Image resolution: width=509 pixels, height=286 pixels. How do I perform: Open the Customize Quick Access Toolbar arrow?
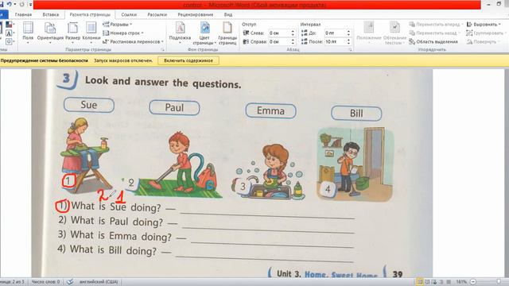point(30,5)
